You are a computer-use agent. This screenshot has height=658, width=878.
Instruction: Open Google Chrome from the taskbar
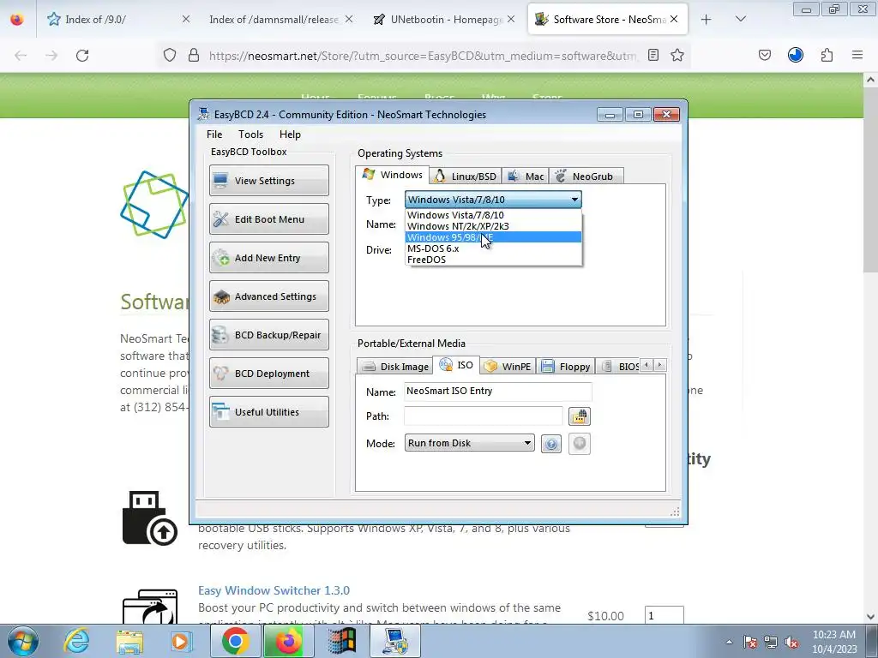click(235, 641)
